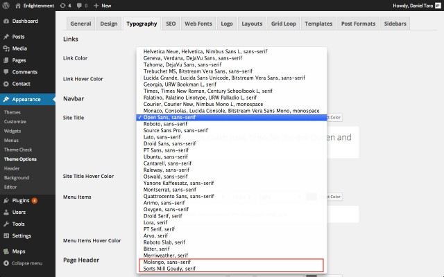
Task: Select Molengo, sans-serif option
Action: pyautogui.click(x=232, y=262)
